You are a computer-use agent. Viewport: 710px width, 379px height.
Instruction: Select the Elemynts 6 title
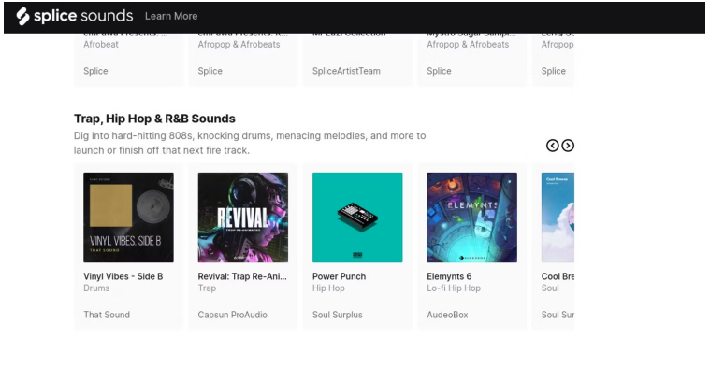click(449, 276)
